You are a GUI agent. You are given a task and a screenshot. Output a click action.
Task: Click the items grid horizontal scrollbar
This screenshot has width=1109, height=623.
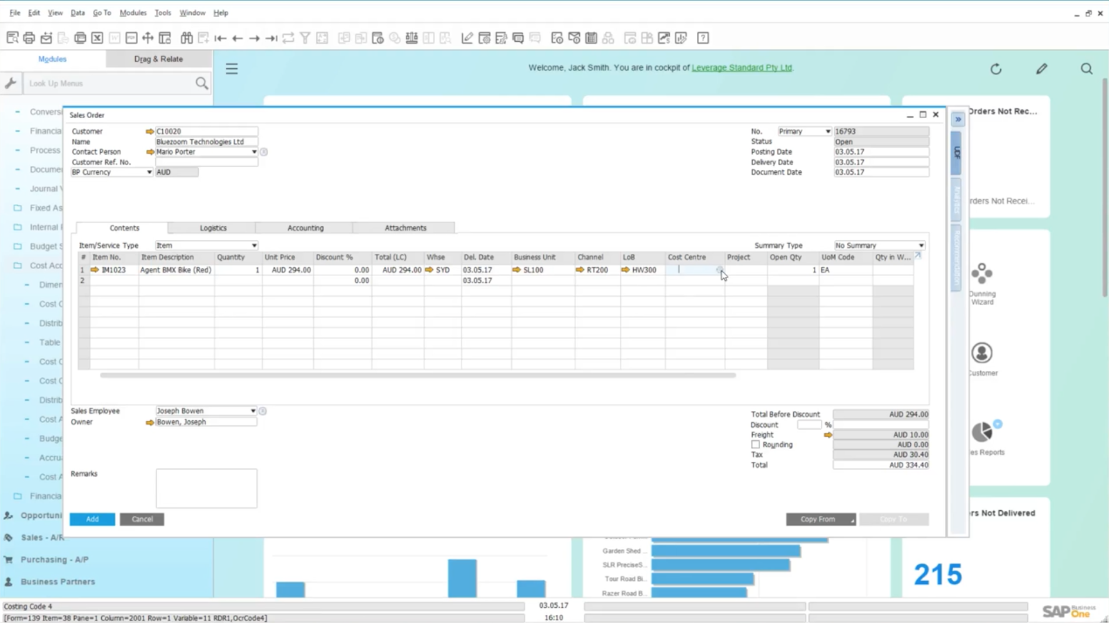click(x=417, y=375)
